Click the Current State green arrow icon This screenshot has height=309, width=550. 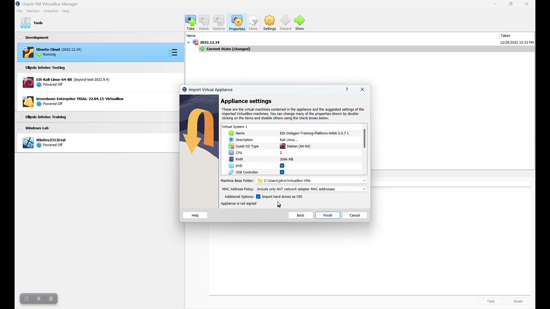pyautogui.click(x=202, y=49)
